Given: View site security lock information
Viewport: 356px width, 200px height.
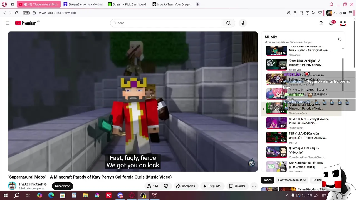Looking at the screenshot, I should click(34, 13).
